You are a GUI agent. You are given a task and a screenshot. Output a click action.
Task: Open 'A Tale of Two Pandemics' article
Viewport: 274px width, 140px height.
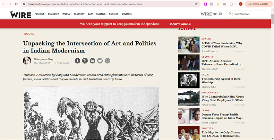[x=222, y=45]
